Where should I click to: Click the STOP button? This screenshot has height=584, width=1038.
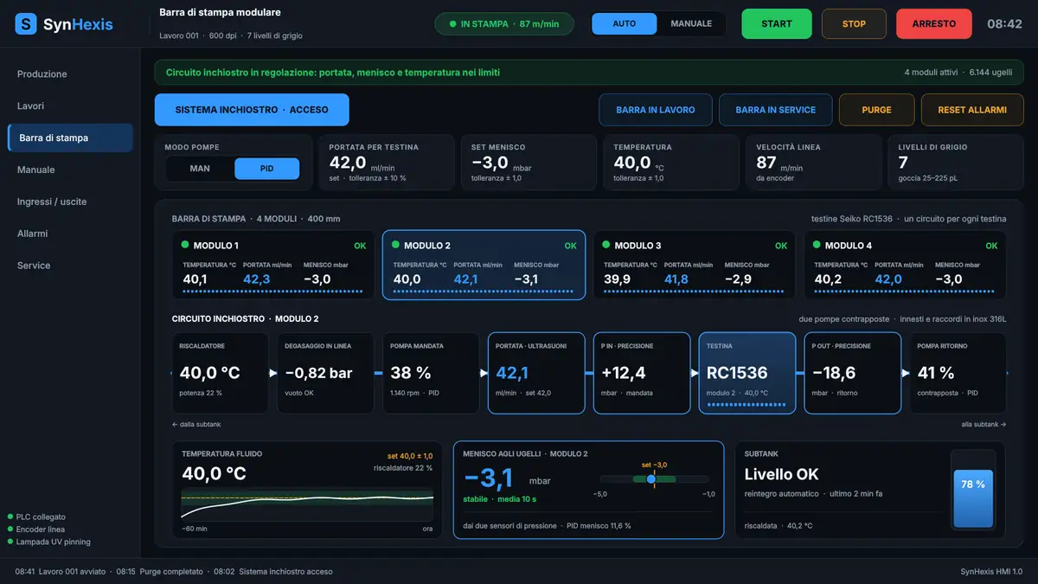coord(854,24)
